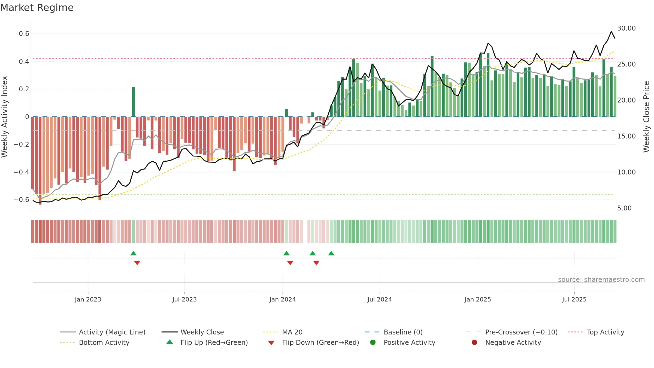The image size is (654, 368).
Task: Click the Flip Down marker in spring 2023
Action: (137, 263)
